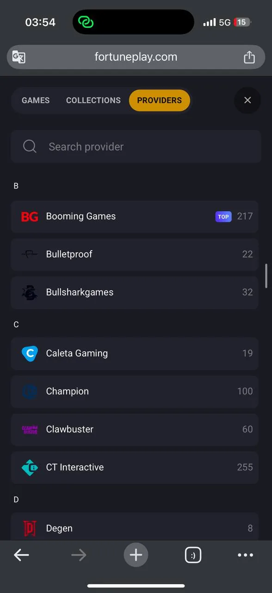This screenshot has height=593, width=272.
Task: Tap the browser back arrow
Action: 21,555
